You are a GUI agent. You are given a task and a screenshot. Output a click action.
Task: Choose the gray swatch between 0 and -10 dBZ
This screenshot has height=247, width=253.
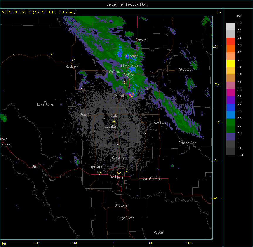231,144
